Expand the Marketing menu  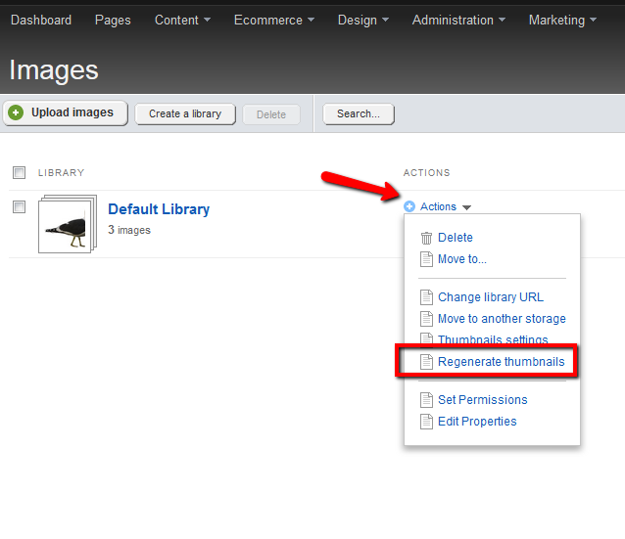pos(563,20)
